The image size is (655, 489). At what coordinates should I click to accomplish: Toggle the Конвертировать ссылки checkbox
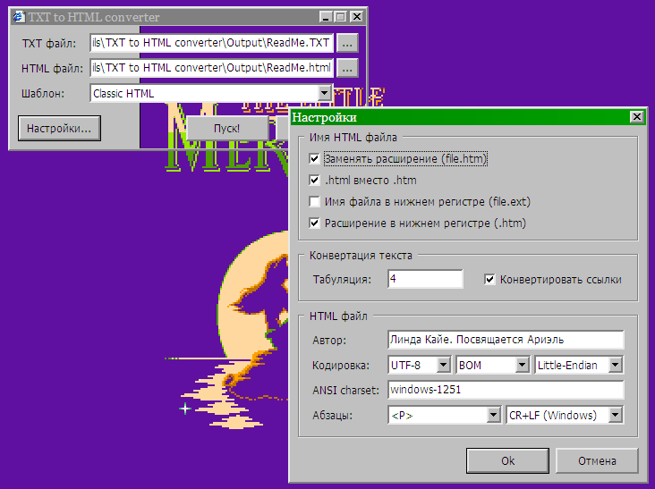pyautogui.click(x=489, y=279)
